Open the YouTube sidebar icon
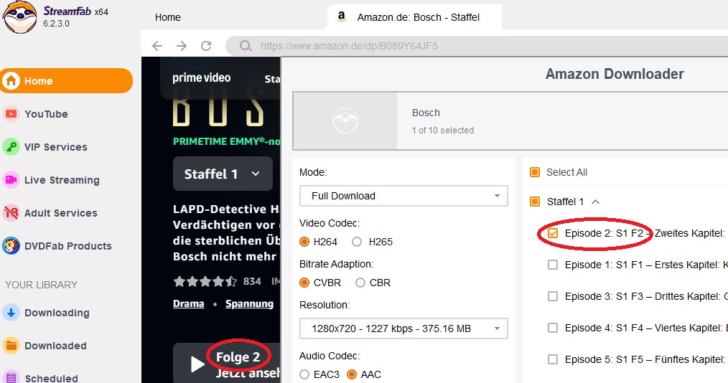The image size is (728, 383). pyautogui.click(x=11, y=113)
